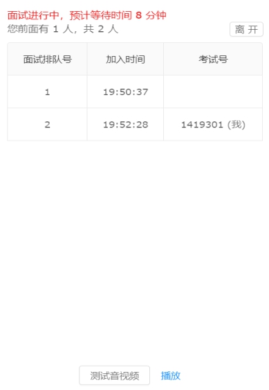
Task: Select the 面试排队号 column header
Action: (x=48, y=59)
